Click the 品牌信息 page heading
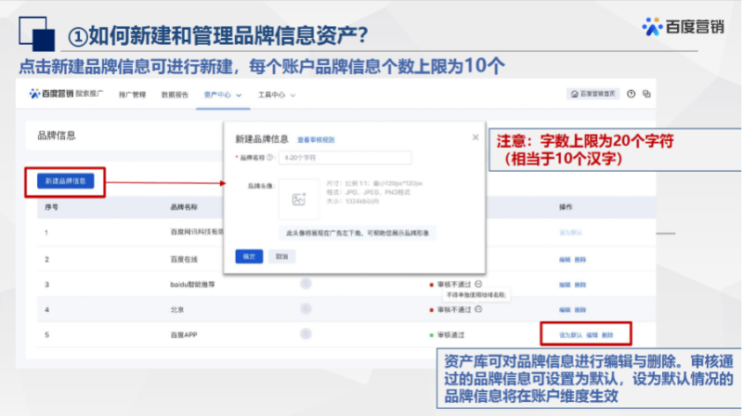The image size is (743, 416). tap(57, 136)
